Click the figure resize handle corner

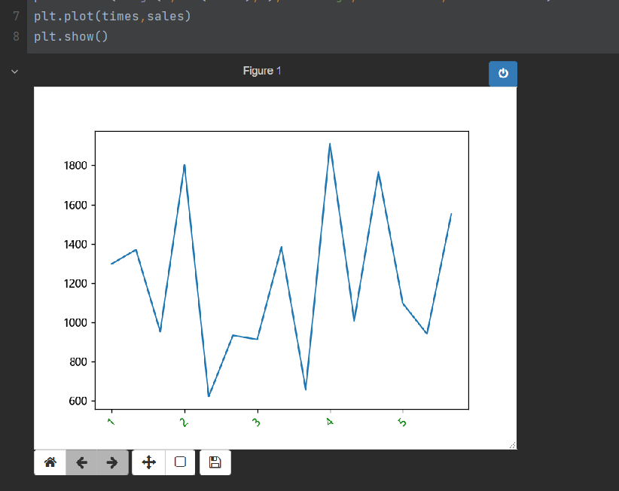pos(512,445)
